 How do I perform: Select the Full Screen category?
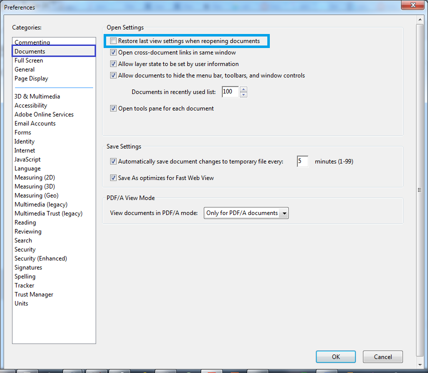[x=31, y=60]
